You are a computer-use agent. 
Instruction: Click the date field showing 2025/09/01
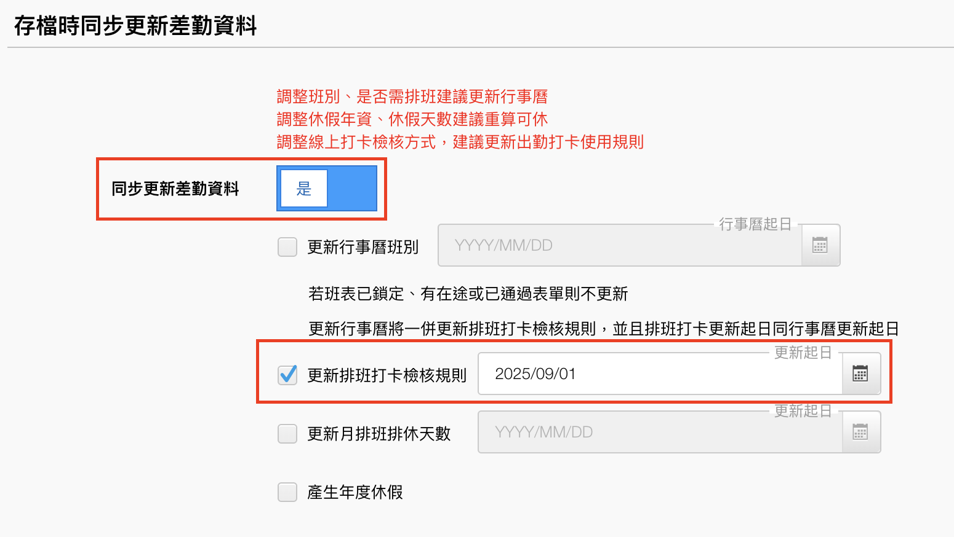(659, 374)
